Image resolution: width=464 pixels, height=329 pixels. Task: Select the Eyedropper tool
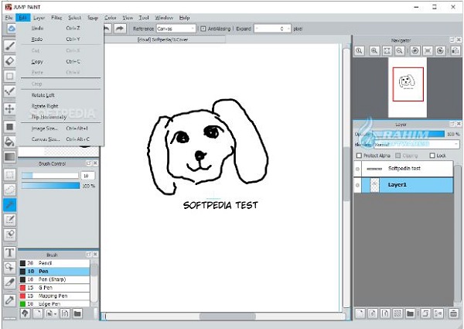[x=10, y=299]
